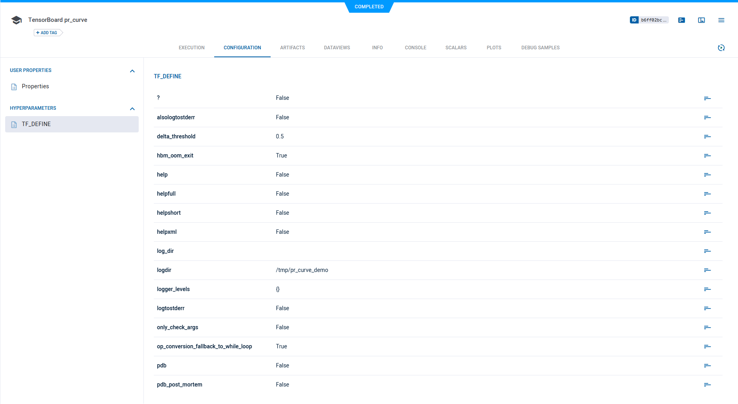Click the description icon for pdb row

[707, 365]
